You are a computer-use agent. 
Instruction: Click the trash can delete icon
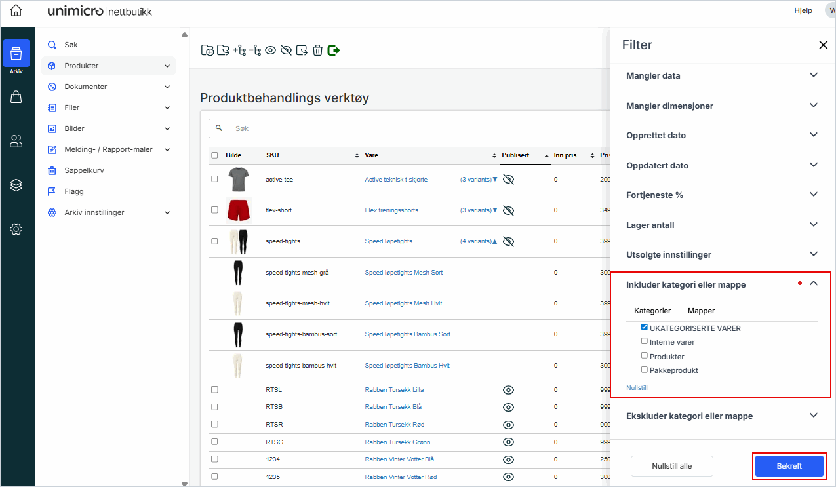317,50
